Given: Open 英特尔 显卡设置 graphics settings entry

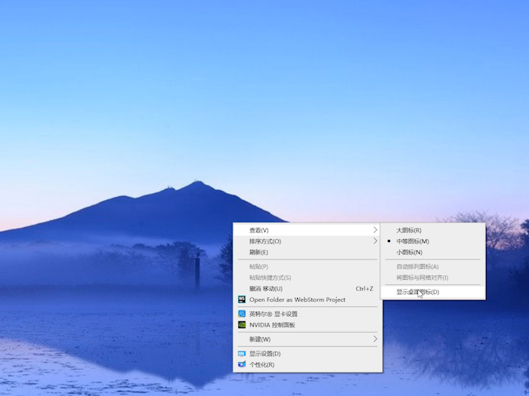Looking at the screenshot, I should pos(274,314).
